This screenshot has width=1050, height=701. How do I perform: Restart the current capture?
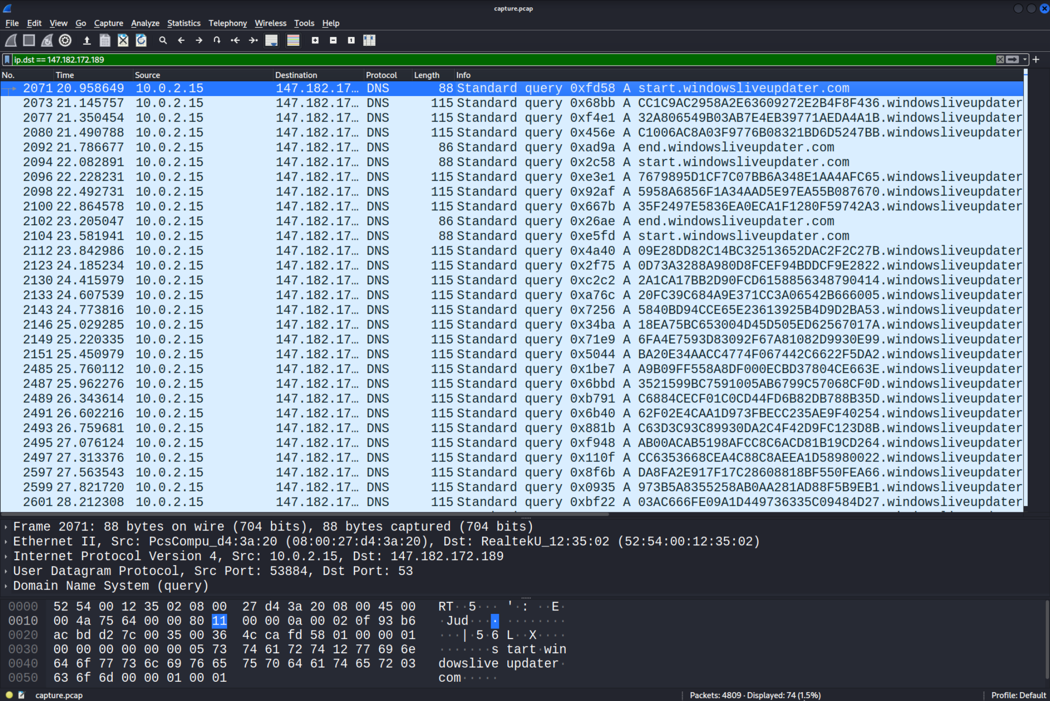pos(47,40)
